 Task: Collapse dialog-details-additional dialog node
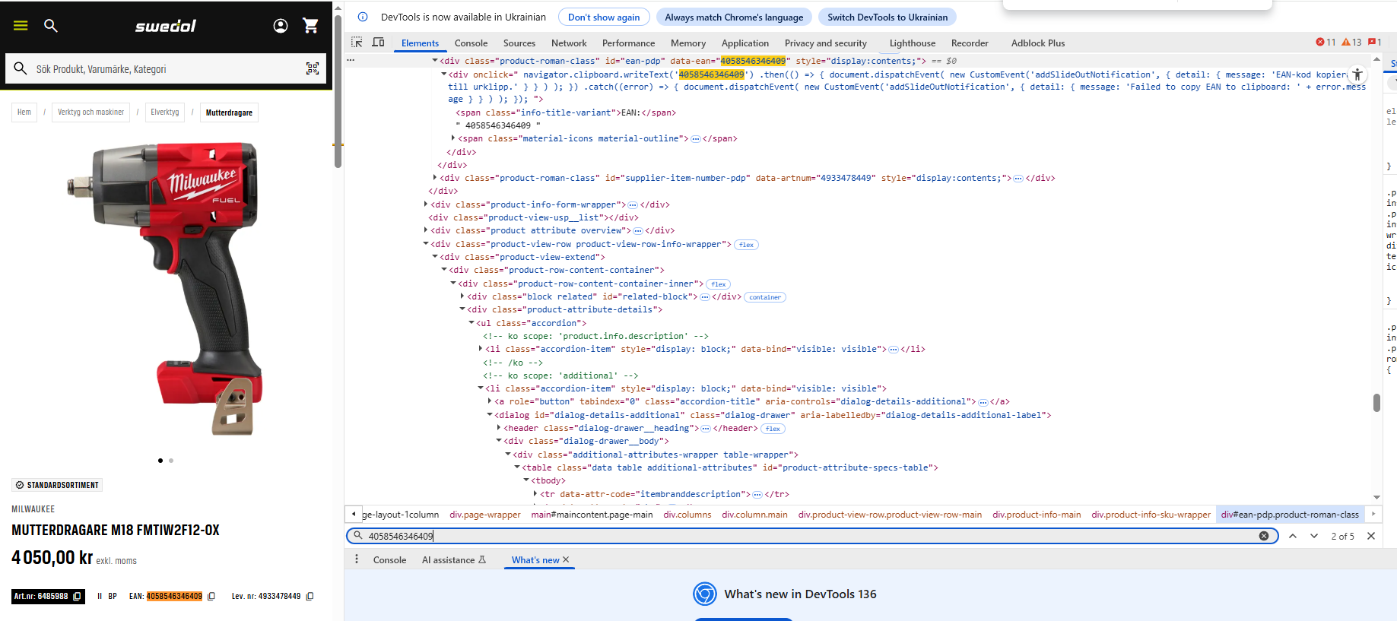(490, 415)
